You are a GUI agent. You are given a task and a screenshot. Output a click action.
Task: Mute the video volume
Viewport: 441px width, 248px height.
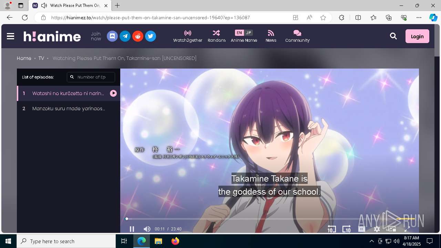tap(147, 229)
